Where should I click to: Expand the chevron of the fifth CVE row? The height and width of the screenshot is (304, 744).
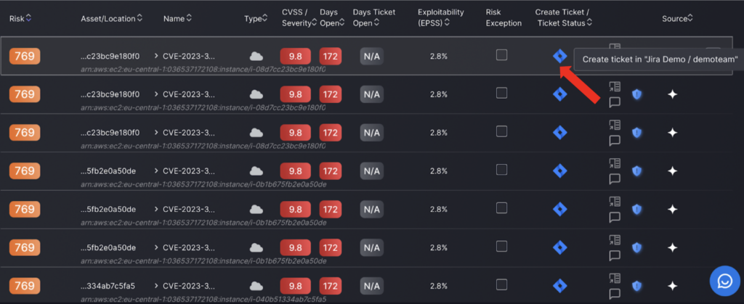pyautogui.click(x=156, y=209)
